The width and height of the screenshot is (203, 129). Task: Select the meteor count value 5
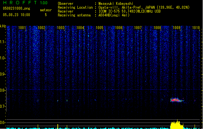tap(46, 15)
